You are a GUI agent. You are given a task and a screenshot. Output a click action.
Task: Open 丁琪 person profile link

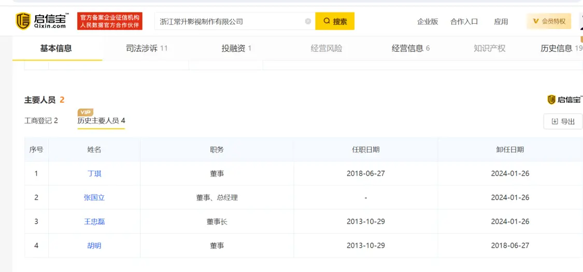(x=94, y=173)
